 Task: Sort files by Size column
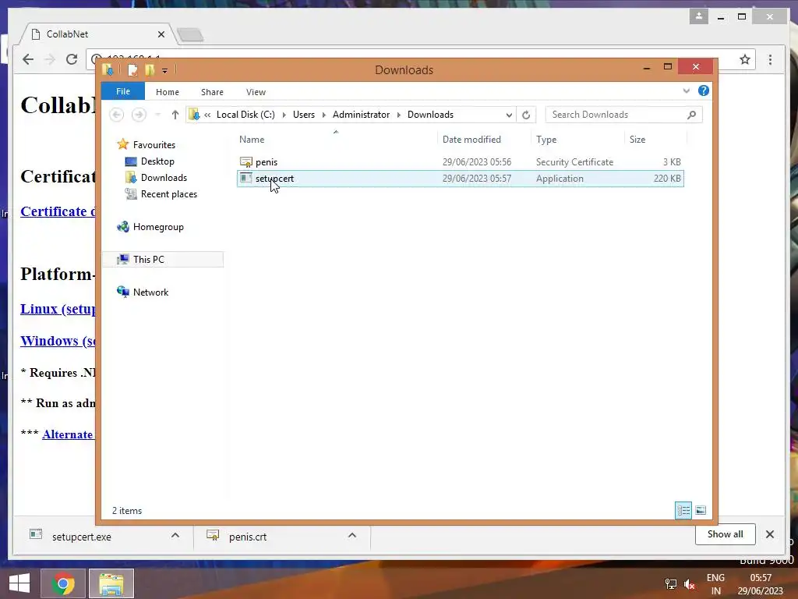click(x=637, y=140)
